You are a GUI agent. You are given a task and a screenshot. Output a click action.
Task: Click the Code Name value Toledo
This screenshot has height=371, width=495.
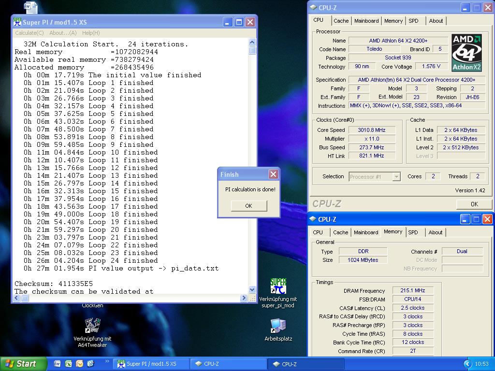click(x=374, y=49)
